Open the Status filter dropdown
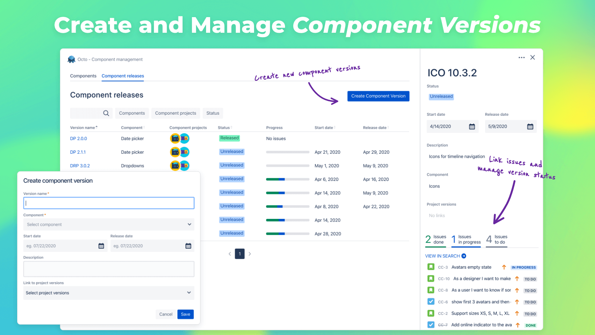Screen dimensions: 595x335 pos(213,113)
